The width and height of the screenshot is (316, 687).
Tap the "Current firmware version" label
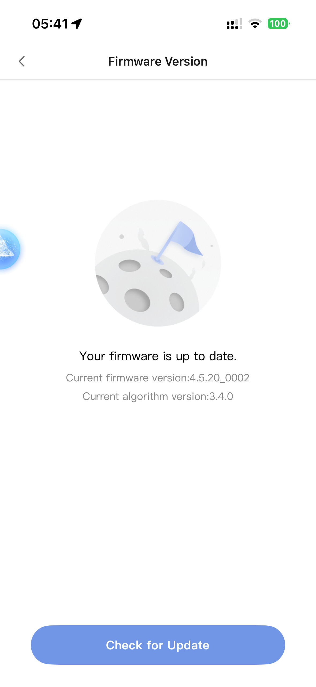128,378
